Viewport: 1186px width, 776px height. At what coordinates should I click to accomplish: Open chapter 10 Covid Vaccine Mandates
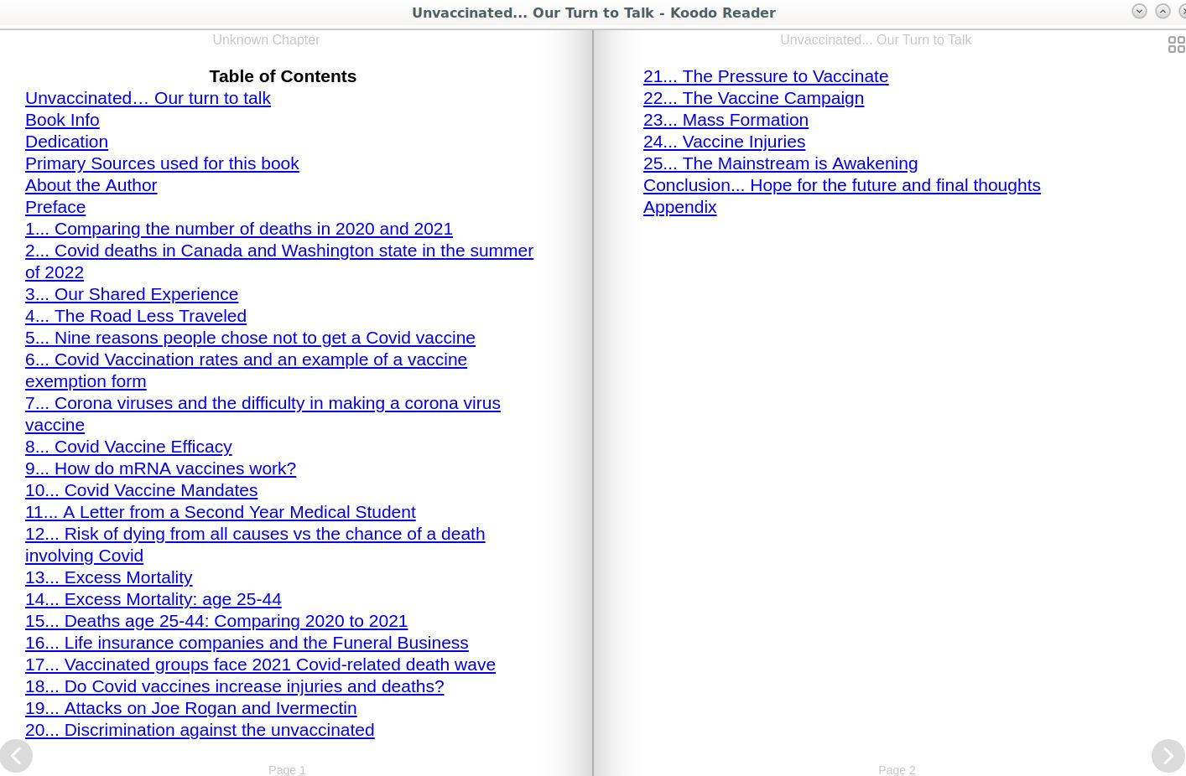[x=141, y=490]
